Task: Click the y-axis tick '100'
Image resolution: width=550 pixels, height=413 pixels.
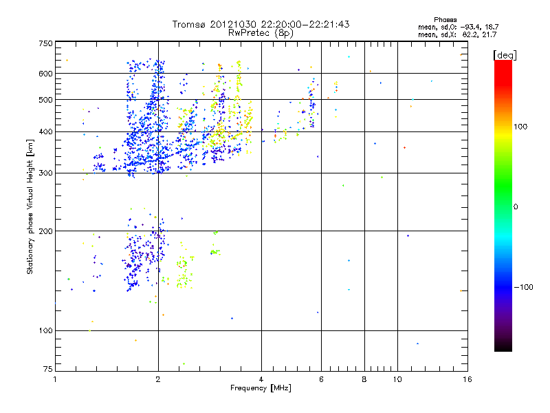Action: pos(46,331)
